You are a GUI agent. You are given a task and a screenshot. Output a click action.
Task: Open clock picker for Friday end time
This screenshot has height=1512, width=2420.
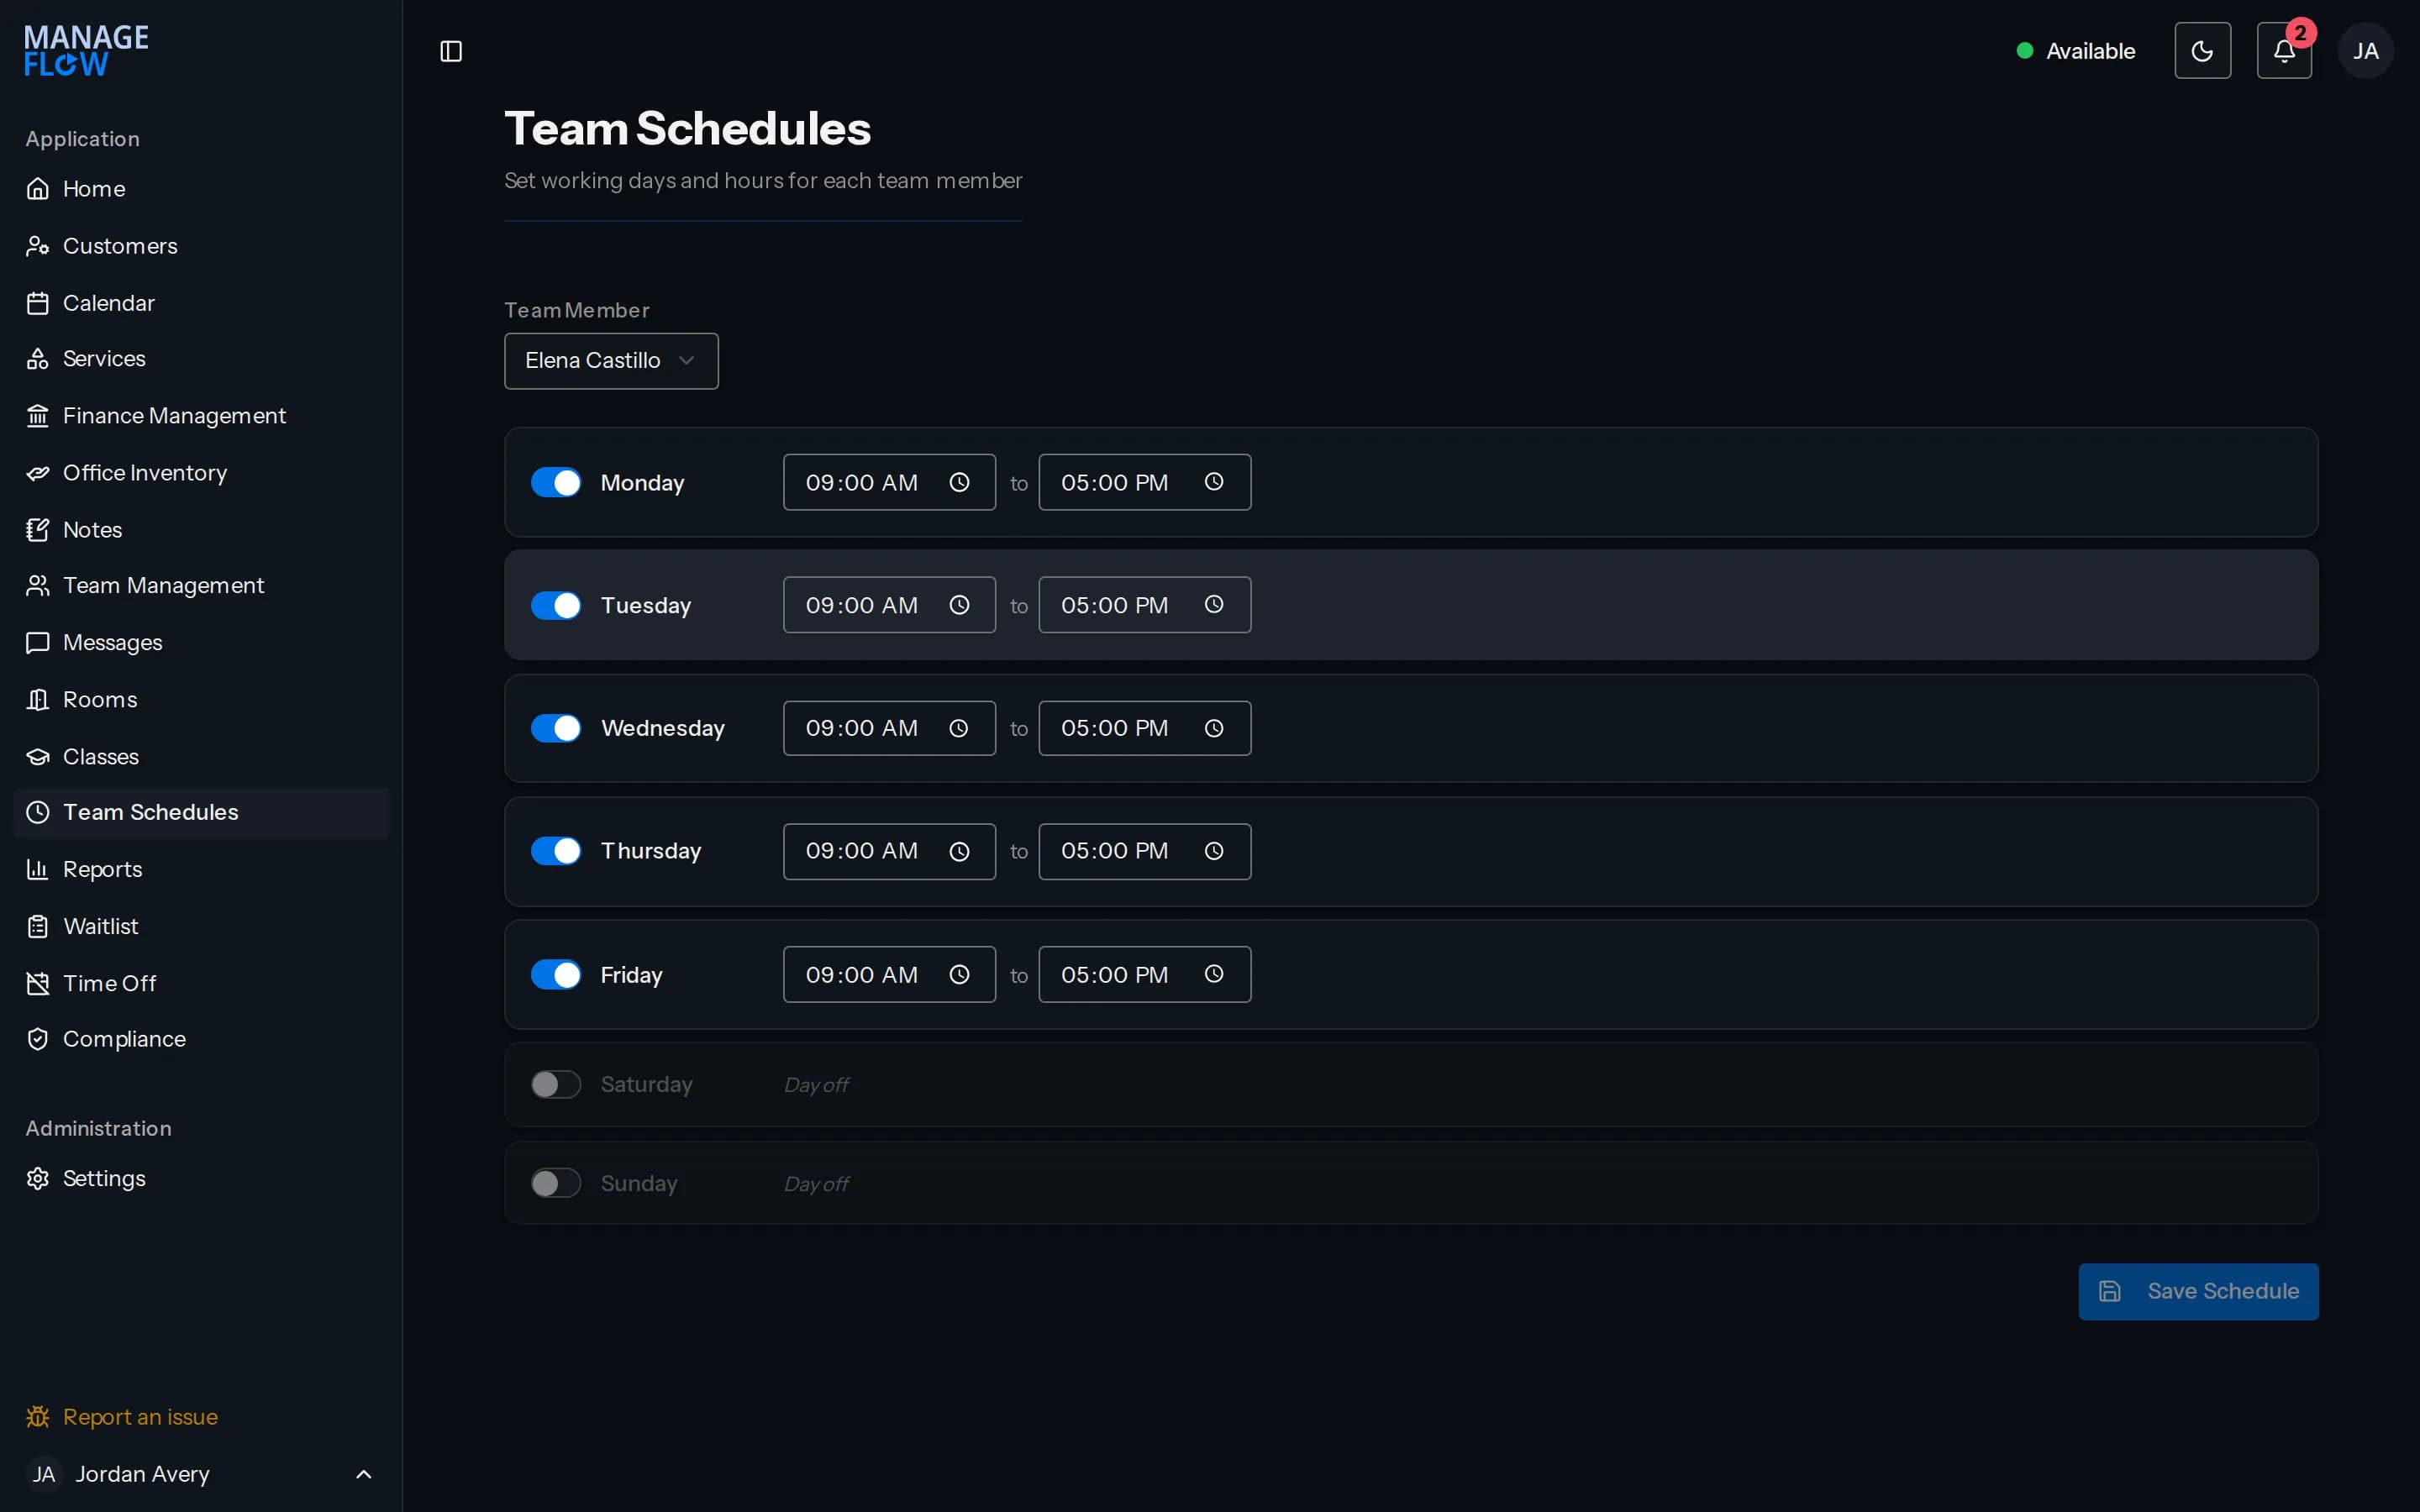coord(1214,974)
